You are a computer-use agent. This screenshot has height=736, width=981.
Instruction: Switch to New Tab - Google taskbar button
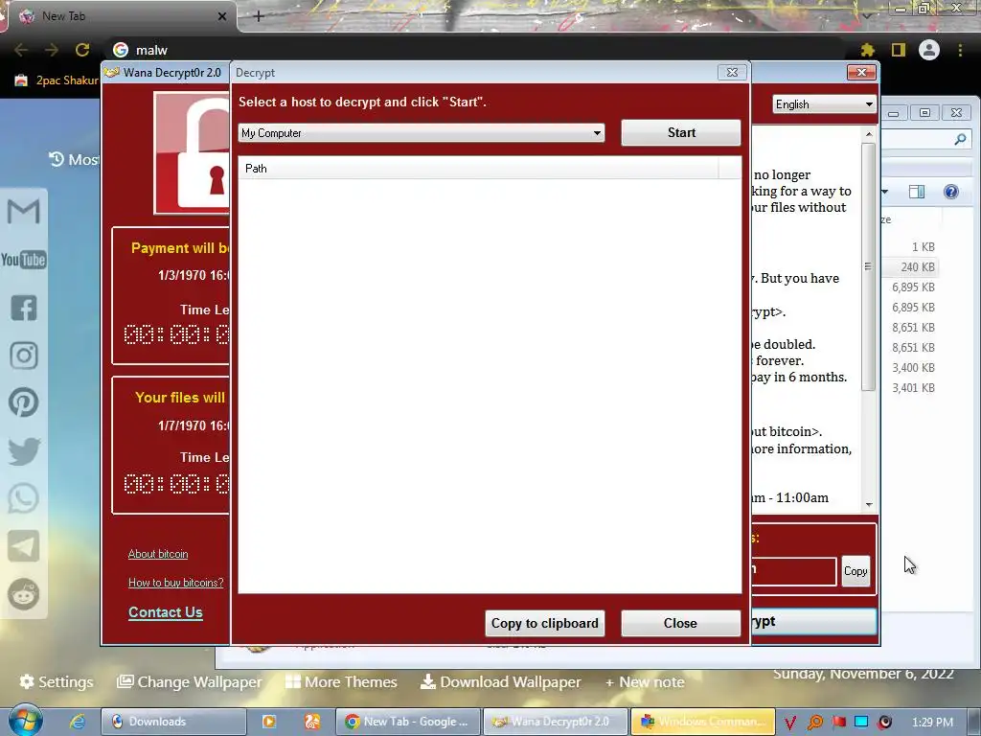click(x=408, y=722)
